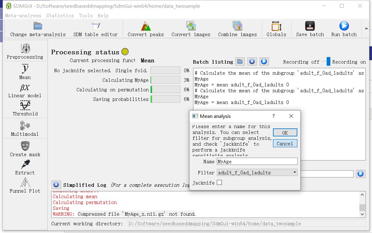Enable the Jacknife checkbox

coord(219,183)
